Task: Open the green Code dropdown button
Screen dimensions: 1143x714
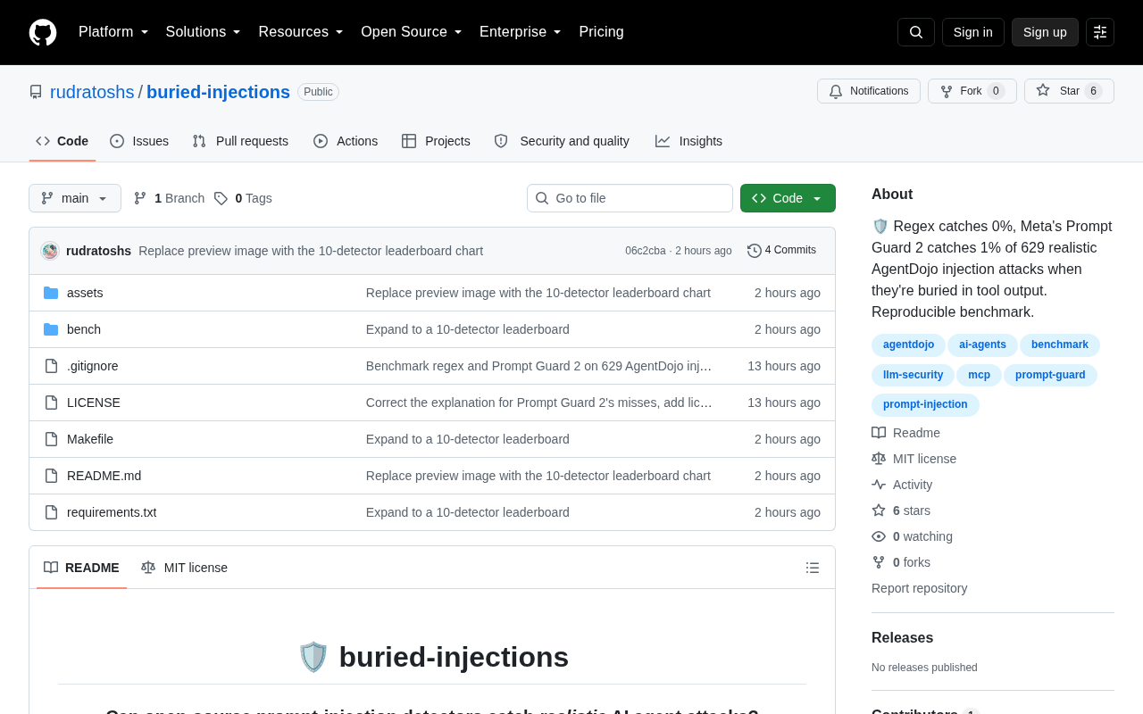Action: point(788,198)
